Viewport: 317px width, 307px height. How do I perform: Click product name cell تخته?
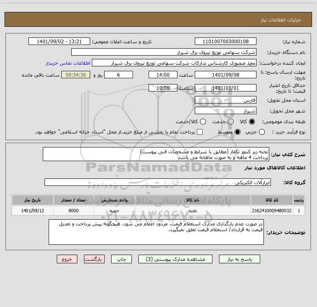(x=193, y=211)
